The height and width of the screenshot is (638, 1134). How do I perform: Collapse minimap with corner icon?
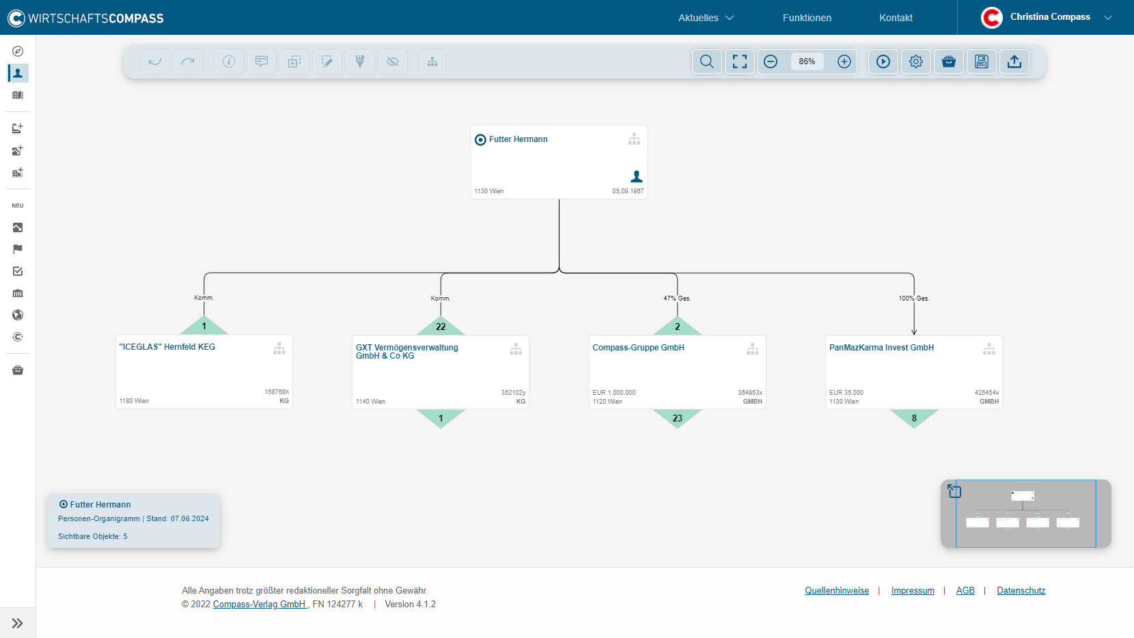click(954, 490)
